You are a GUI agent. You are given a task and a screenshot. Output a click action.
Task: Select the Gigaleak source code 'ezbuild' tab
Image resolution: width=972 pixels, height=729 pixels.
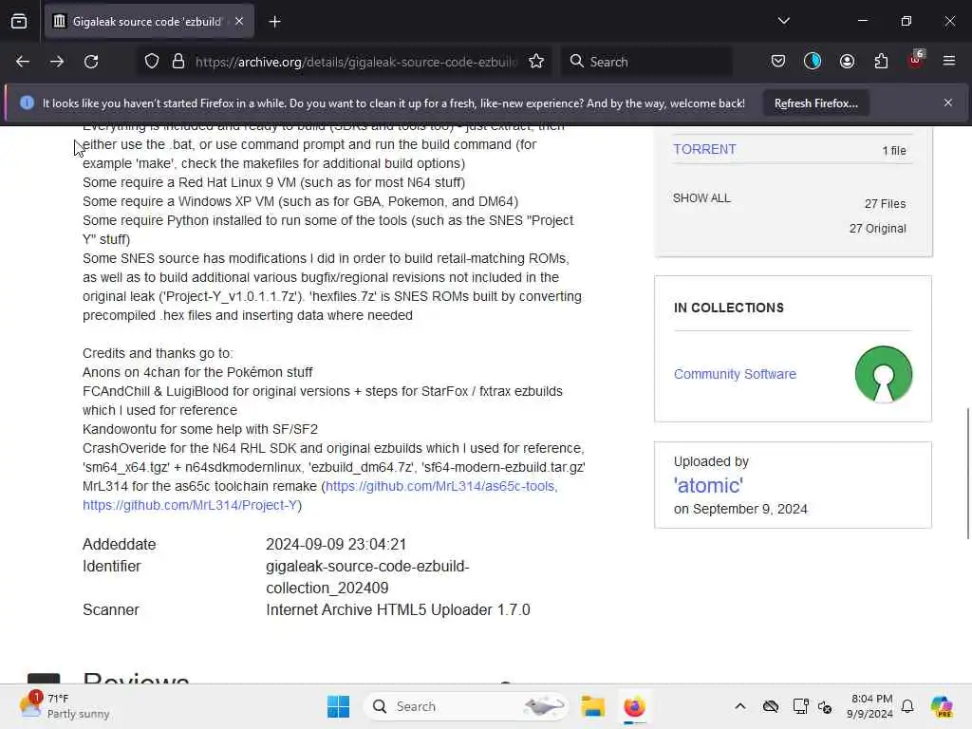149,22
